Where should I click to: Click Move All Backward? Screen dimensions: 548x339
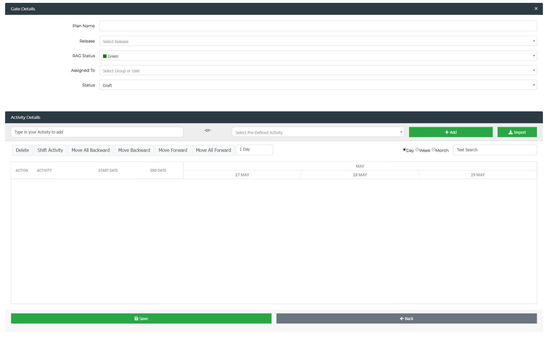click(x=91, y=150)
